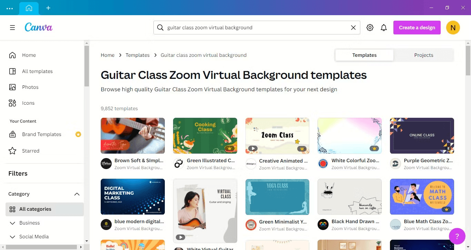Add a new tab with the plus icon

click(48, 8)
